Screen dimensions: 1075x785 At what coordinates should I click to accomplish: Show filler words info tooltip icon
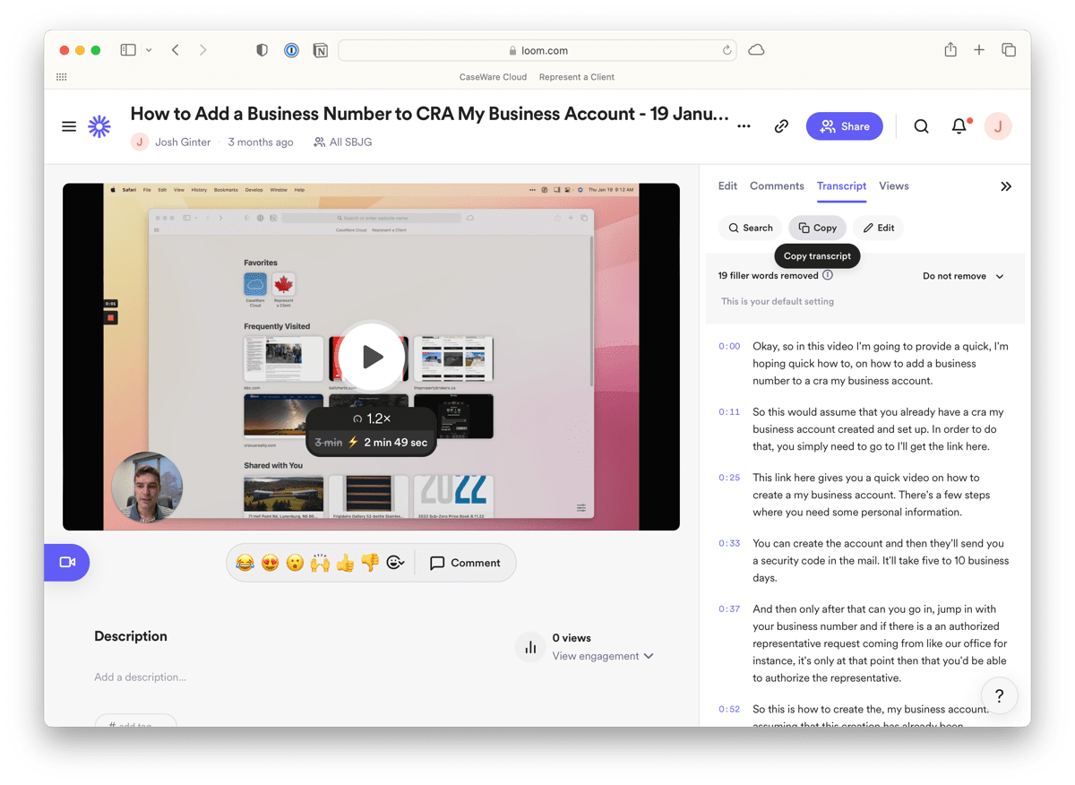828,275
